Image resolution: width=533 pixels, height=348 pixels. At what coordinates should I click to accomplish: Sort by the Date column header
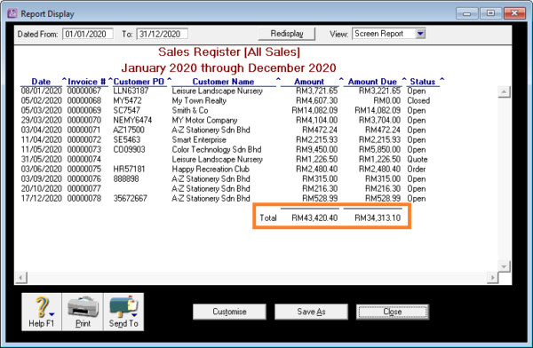[41, 82]
